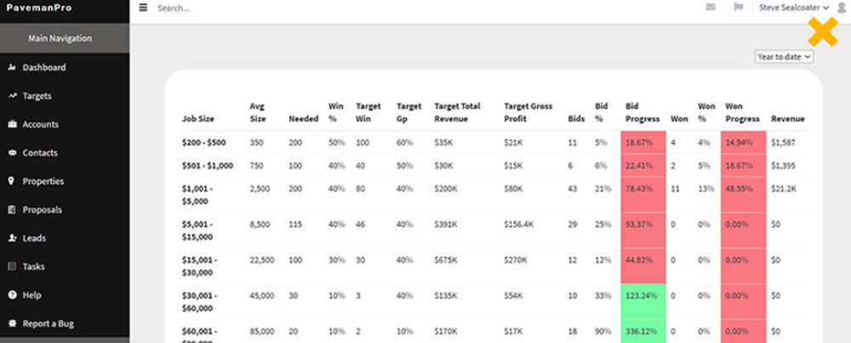Click the Help question mark icon
The width and height of the screenshot is (851, 343).
coord(12,295)
